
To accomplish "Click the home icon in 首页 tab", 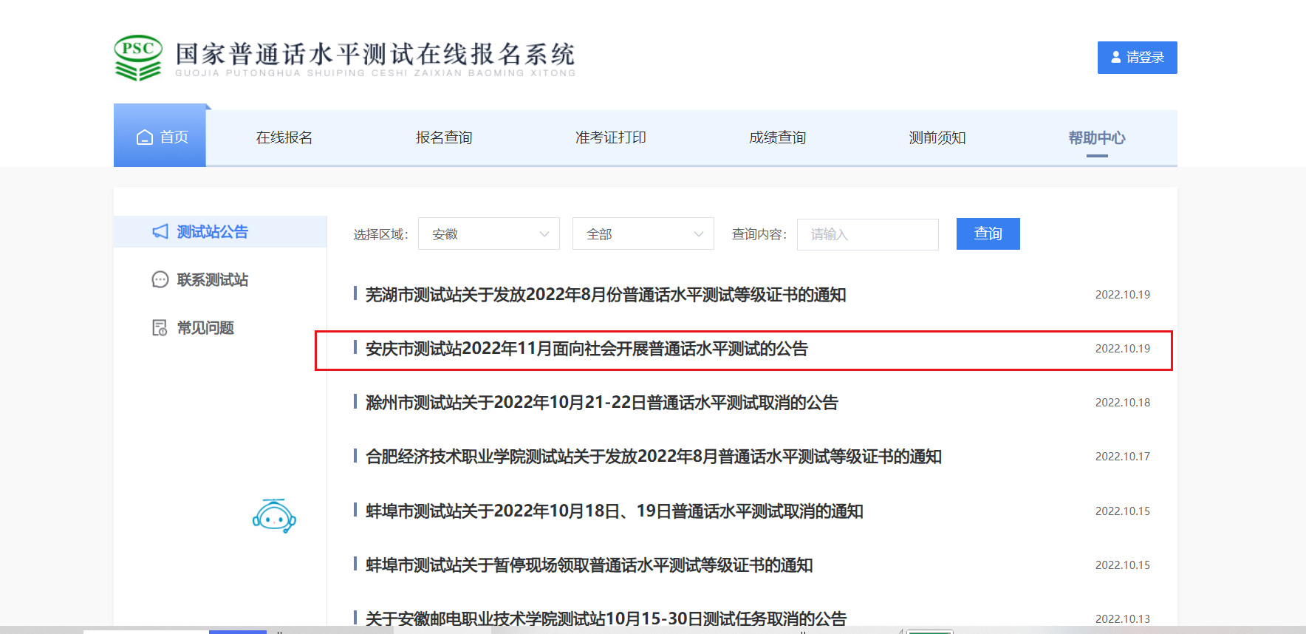I will pyautogui.click(x=145, y=137).
